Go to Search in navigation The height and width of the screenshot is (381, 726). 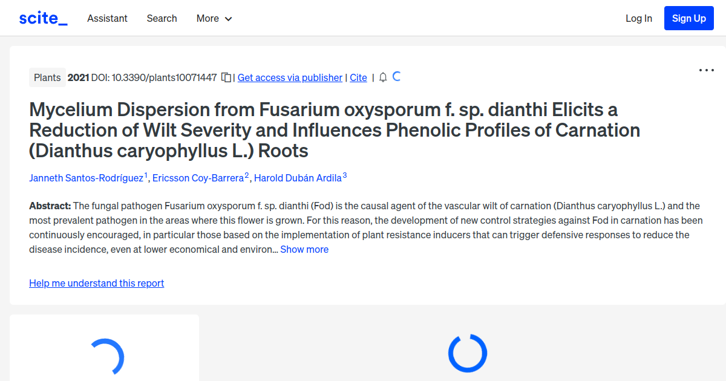162,18
